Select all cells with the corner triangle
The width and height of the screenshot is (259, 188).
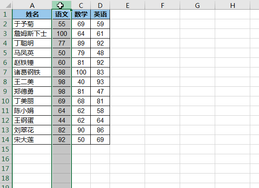point(6,5)
